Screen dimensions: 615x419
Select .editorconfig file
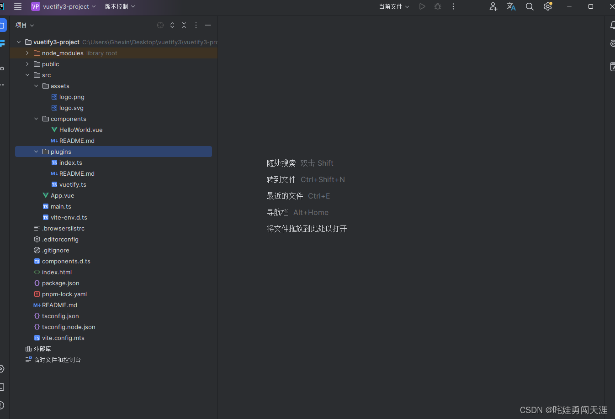click(60, 239)
